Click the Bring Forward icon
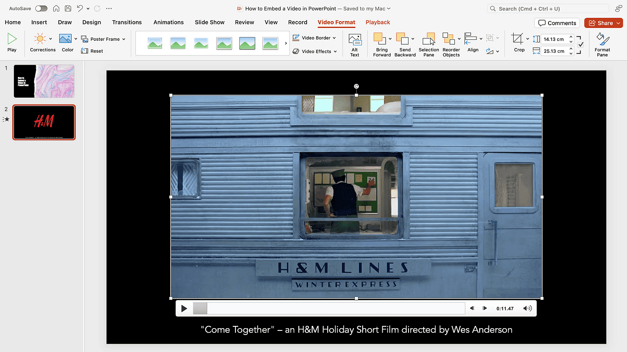 click(379, 39)
